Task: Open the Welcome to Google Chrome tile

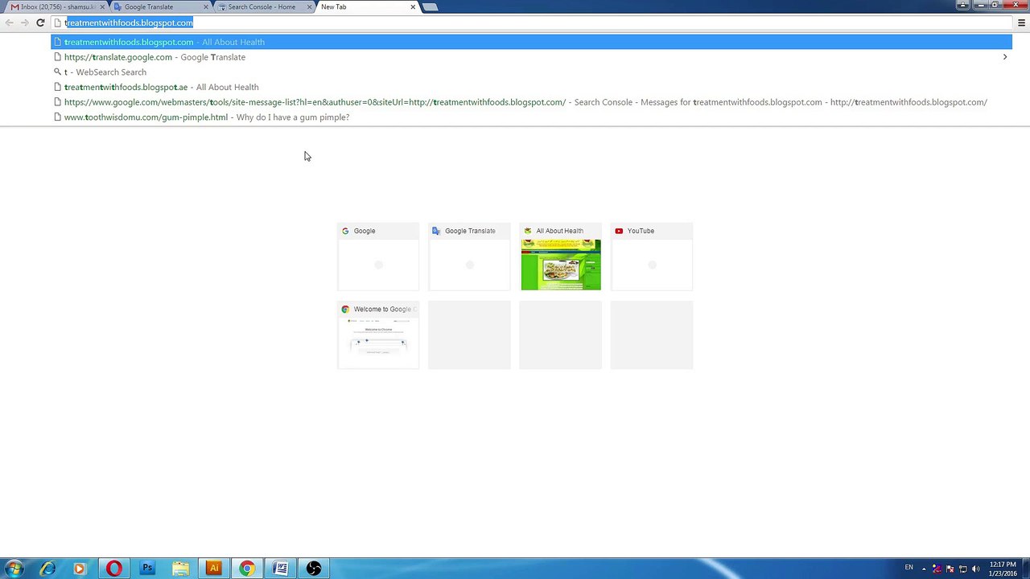Action: point(378,335)
